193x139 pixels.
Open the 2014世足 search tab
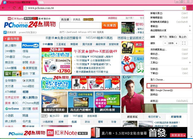coord(88,20)
